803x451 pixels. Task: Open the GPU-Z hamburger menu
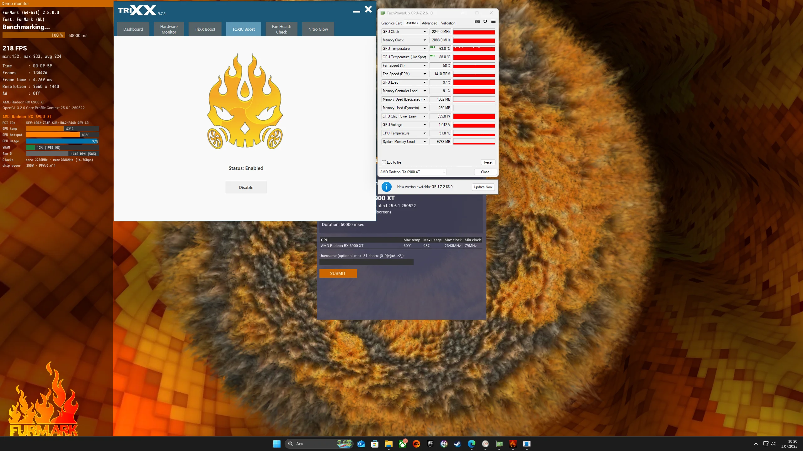pos(493,22)
